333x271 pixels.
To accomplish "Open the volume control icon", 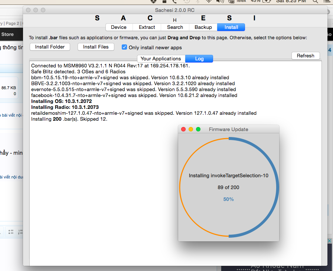I will coord(220,1).
